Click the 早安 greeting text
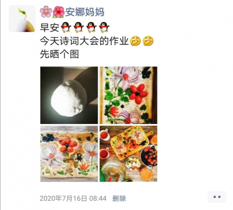 point(50,27)
